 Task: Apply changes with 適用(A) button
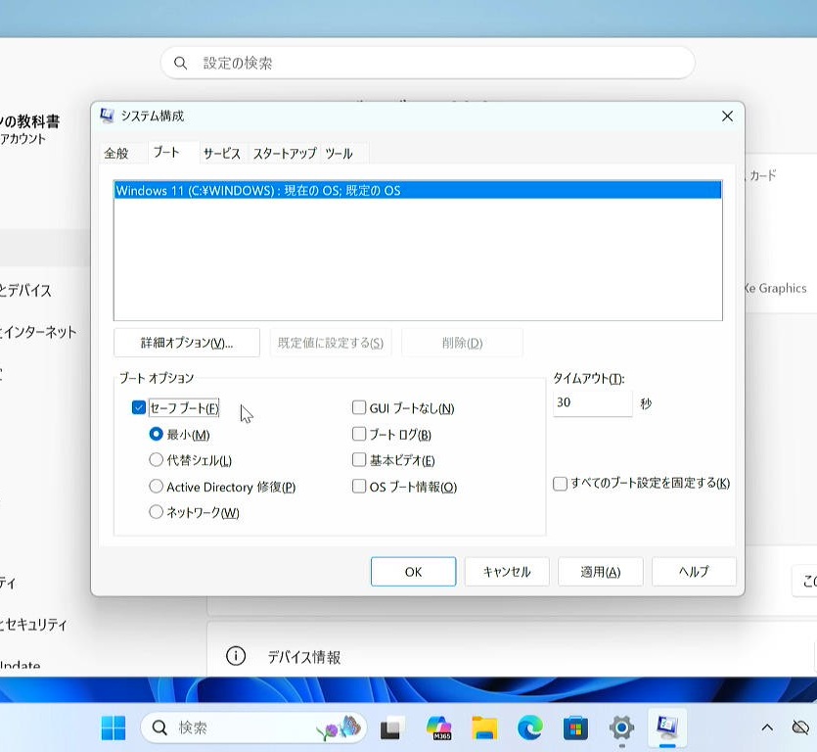600,572
